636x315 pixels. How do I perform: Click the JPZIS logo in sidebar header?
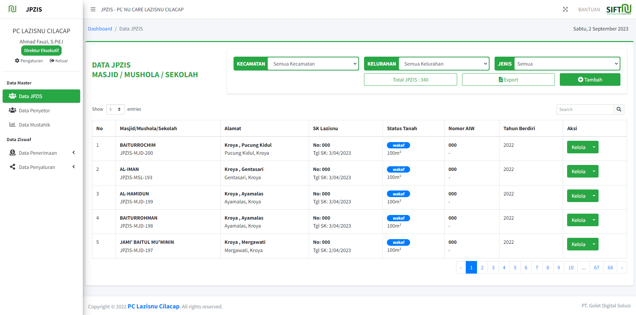pos(13,9)
